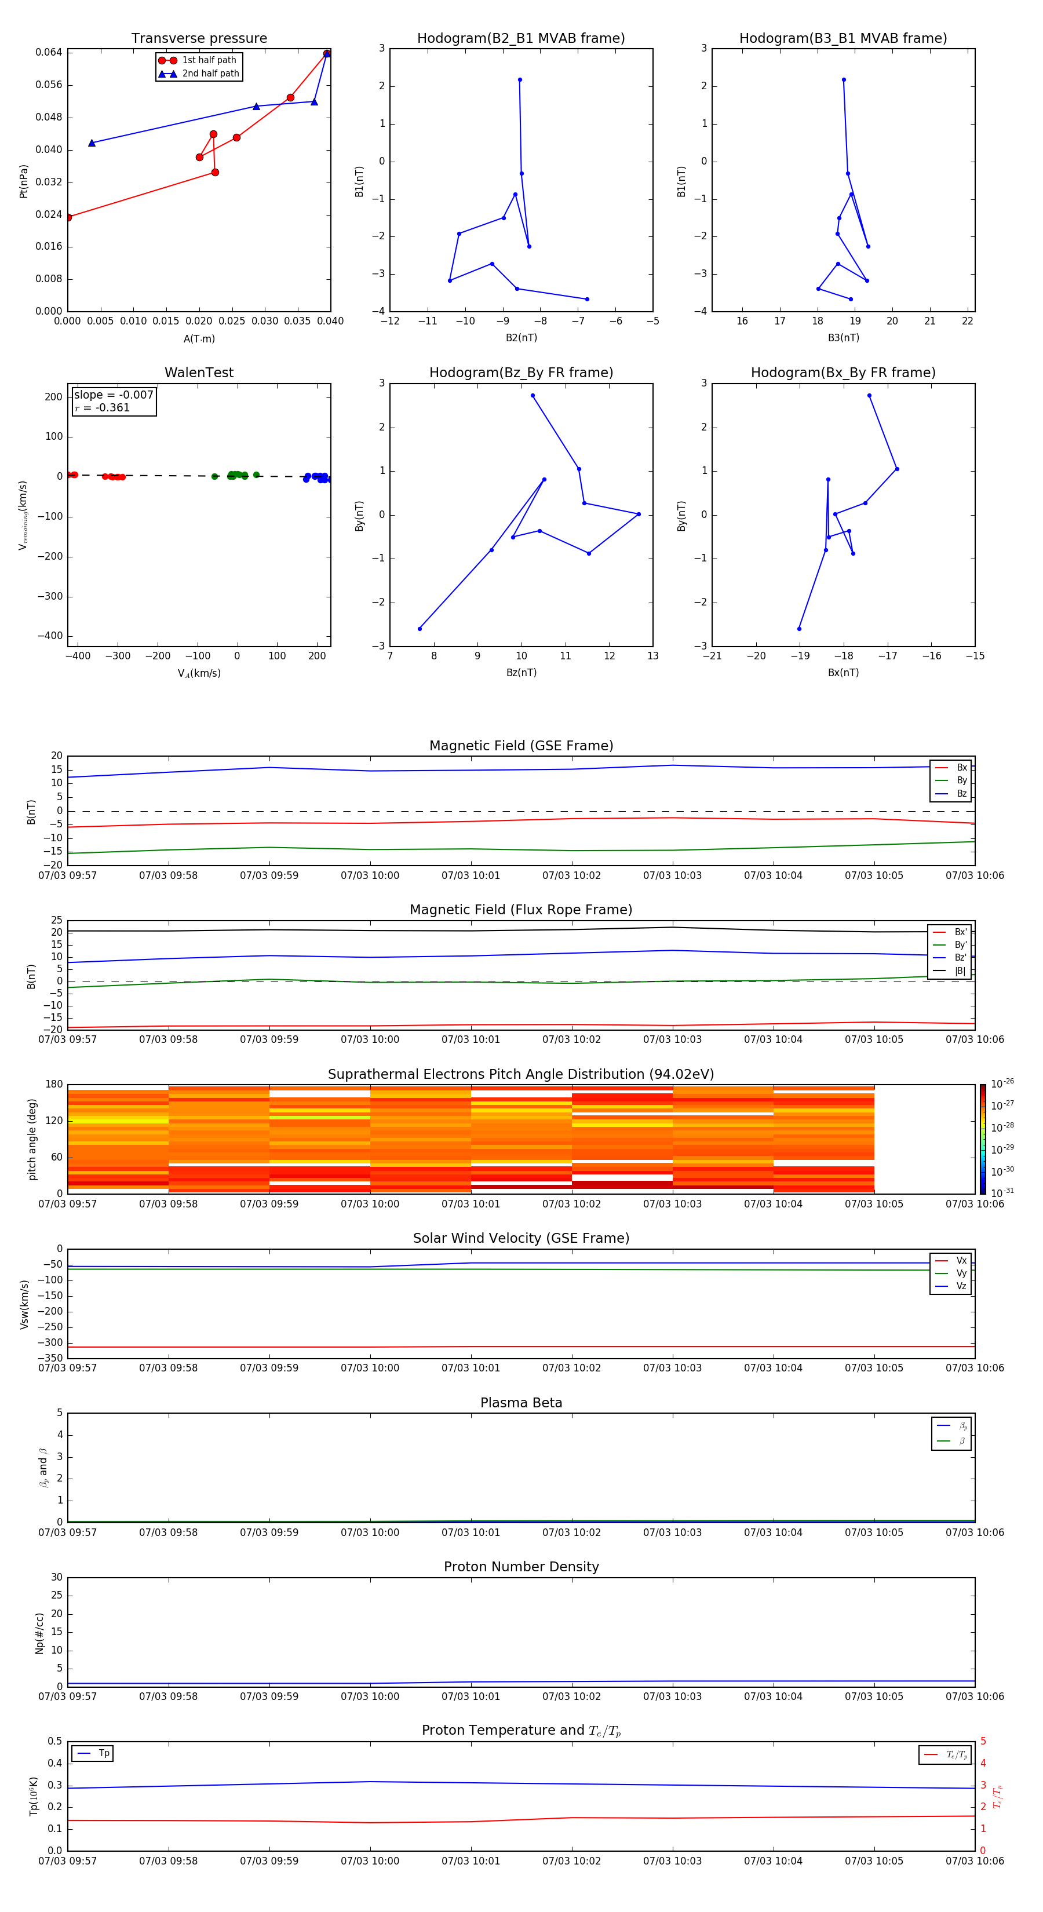Click the Vz legend entry
The width and height of the screenshot is (1043, 1912).
tap(951, 1286)
